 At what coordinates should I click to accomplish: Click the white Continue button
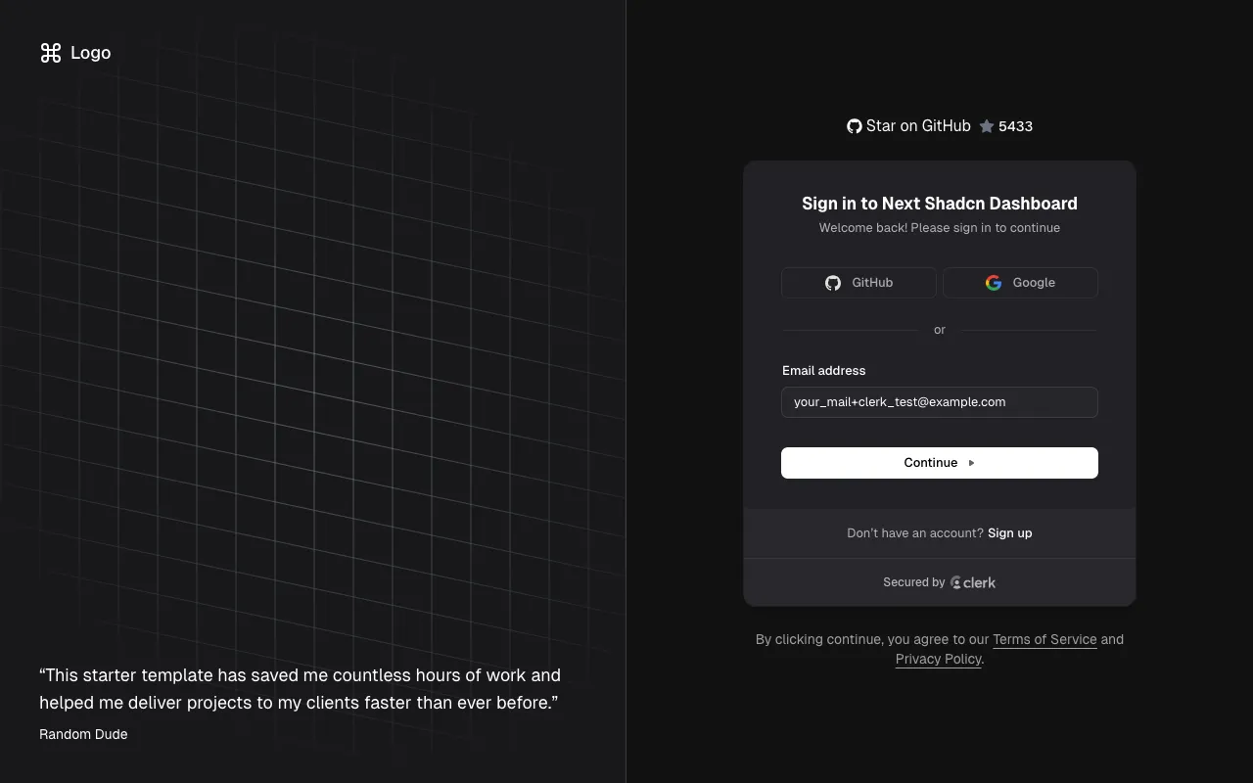(x=940, y=463)
